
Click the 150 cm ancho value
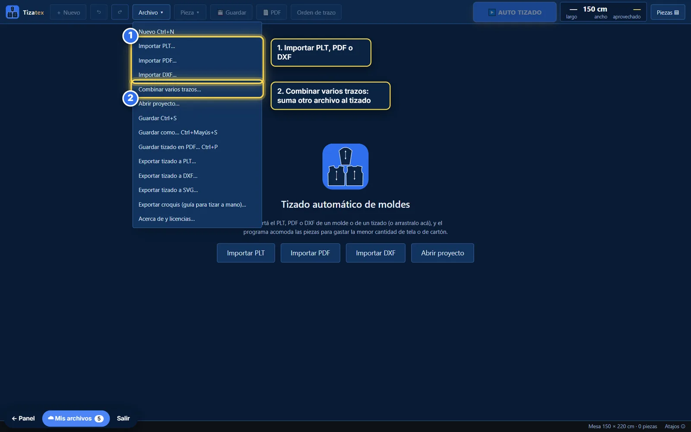click(595, 9)
